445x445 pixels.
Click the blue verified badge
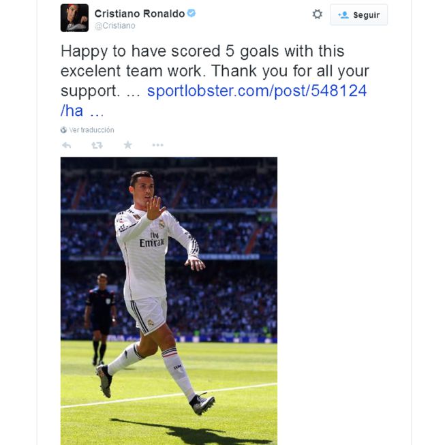[191, 13]
